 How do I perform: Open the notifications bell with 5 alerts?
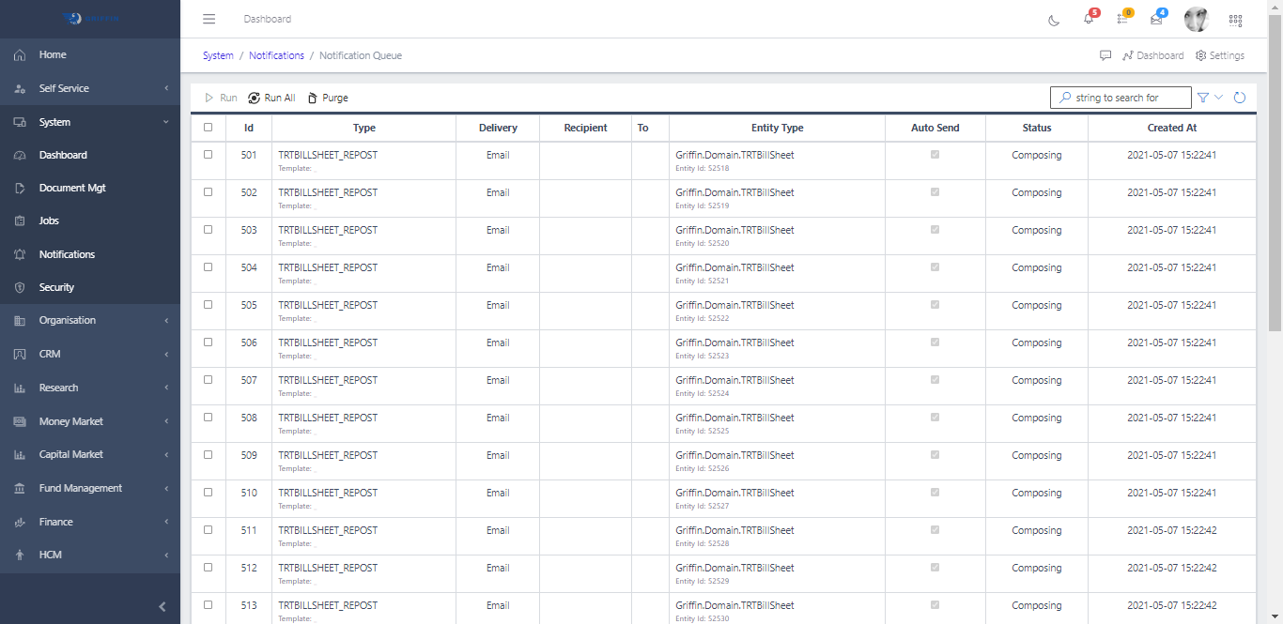(1087, 19)
